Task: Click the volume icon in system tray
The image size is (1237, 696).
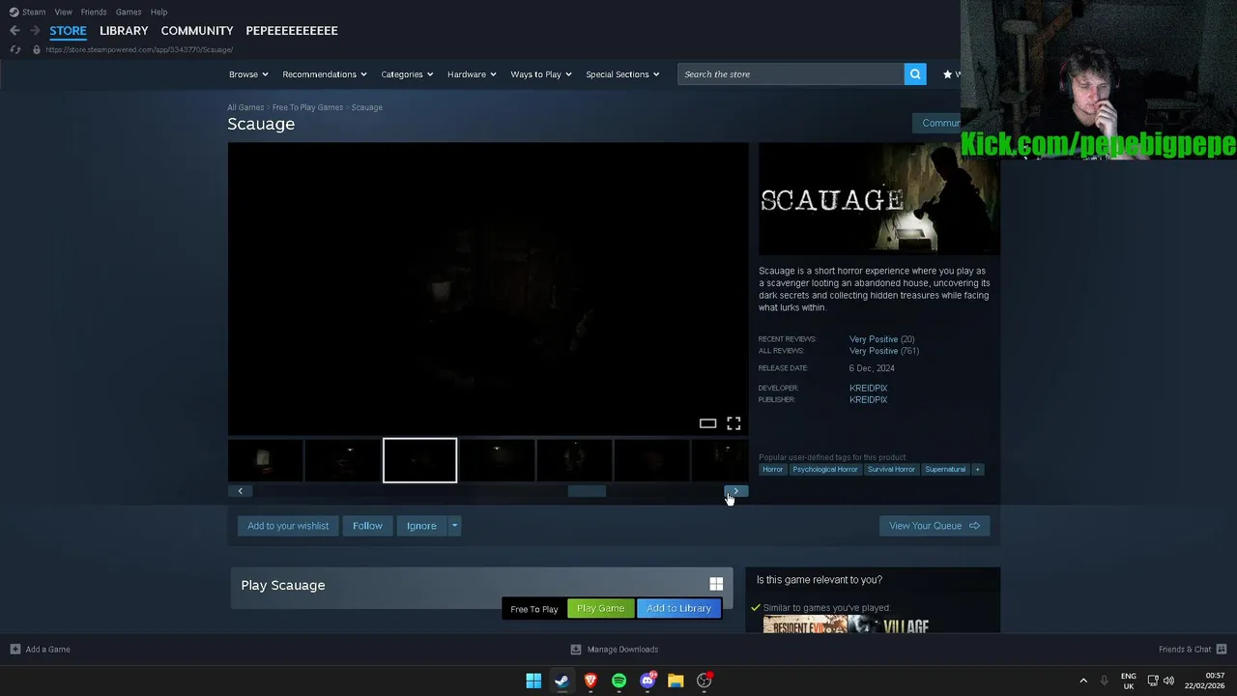Action: coord(1168,681)
